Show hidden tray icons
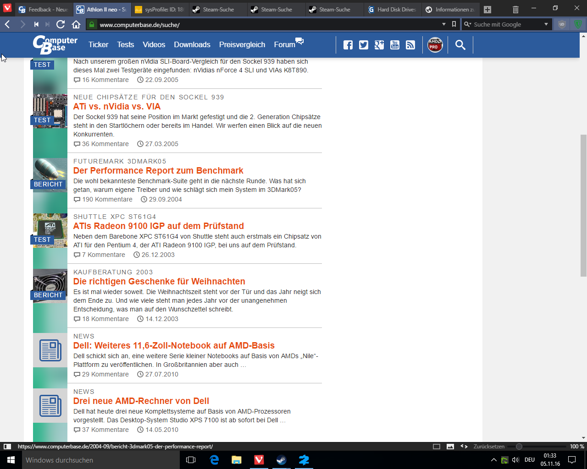The width and height of the screenshot is (587, 469). [x=493, y=460]
